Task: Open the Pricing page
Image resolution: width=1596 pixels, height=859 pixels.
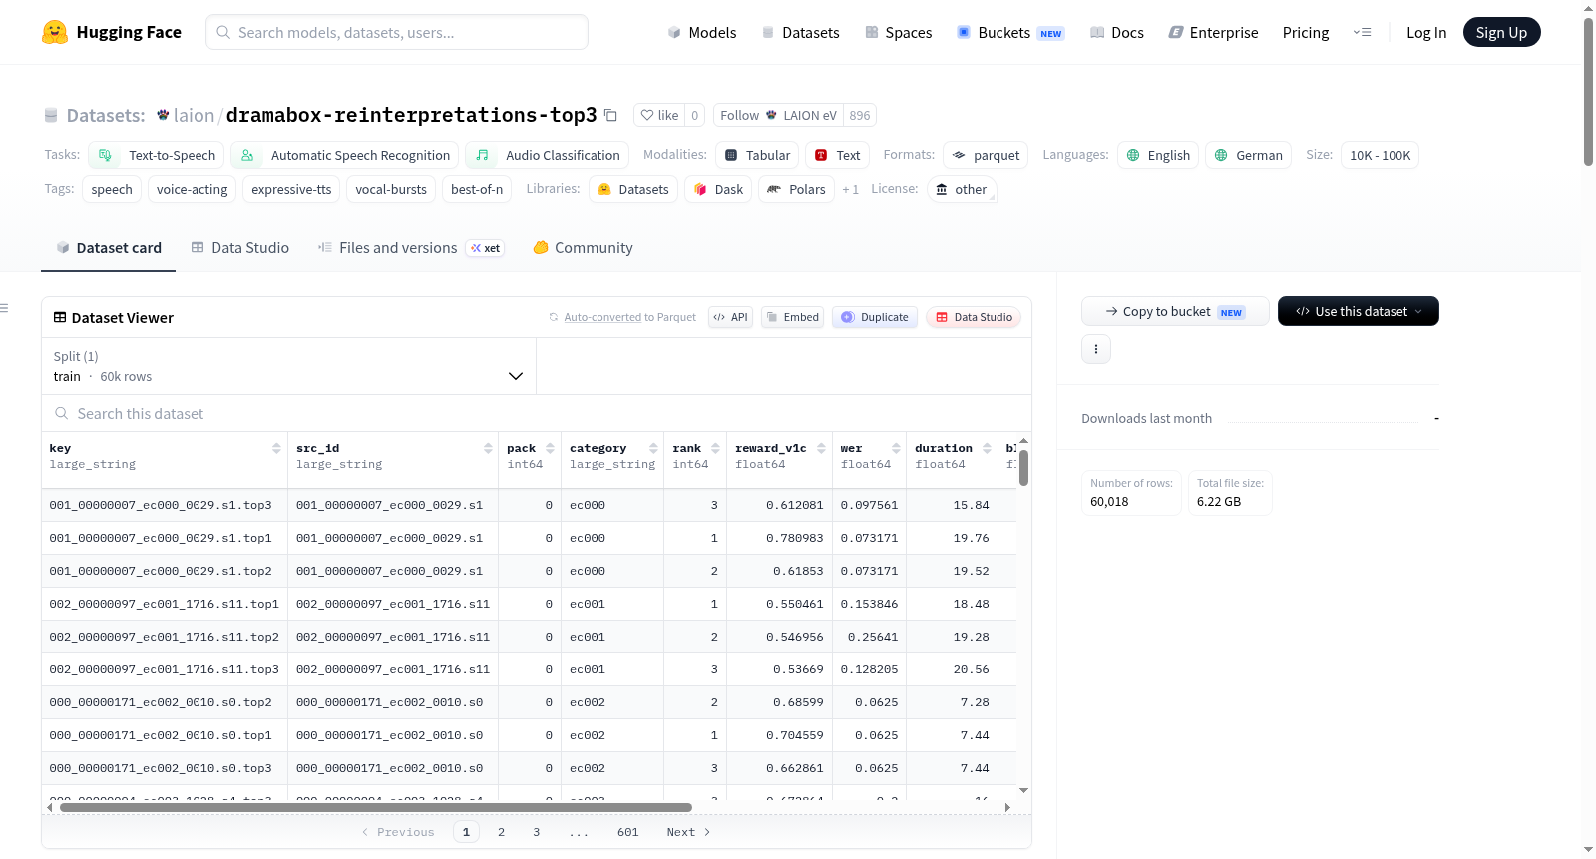Action: click(x=1306, y=32)
